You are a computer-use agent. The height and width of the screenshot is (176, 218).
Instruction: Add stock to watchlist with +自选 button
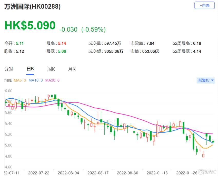tap(204, 5)
